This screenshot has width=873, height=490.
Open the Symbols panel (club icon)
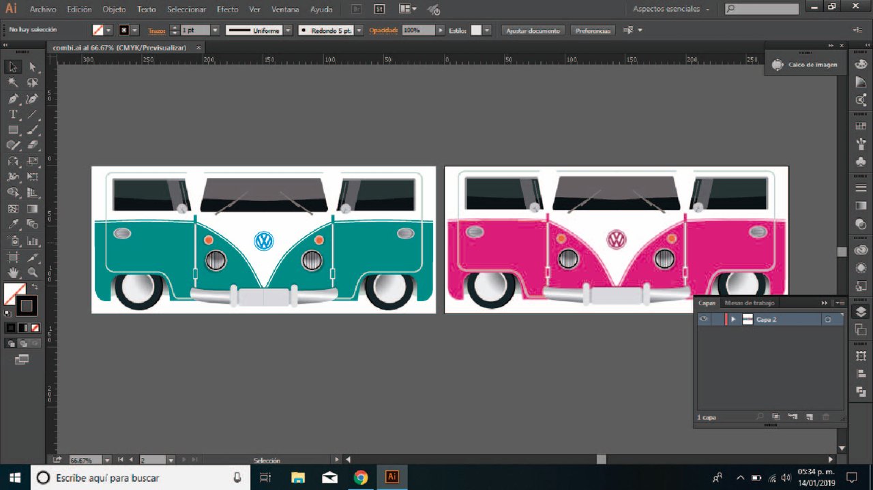tap(861, 162)
